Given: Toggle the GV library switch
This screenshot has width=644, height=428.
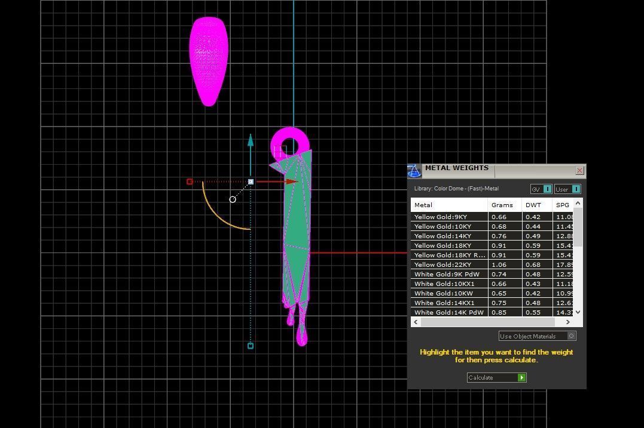Looking at the screenshot, I should (x=541, y=189).
